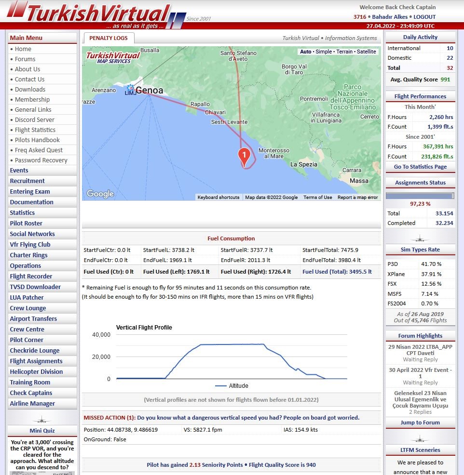464x475 pixels.
Task: Select the PENALTY LOGS tab
Action: (109, 38)
